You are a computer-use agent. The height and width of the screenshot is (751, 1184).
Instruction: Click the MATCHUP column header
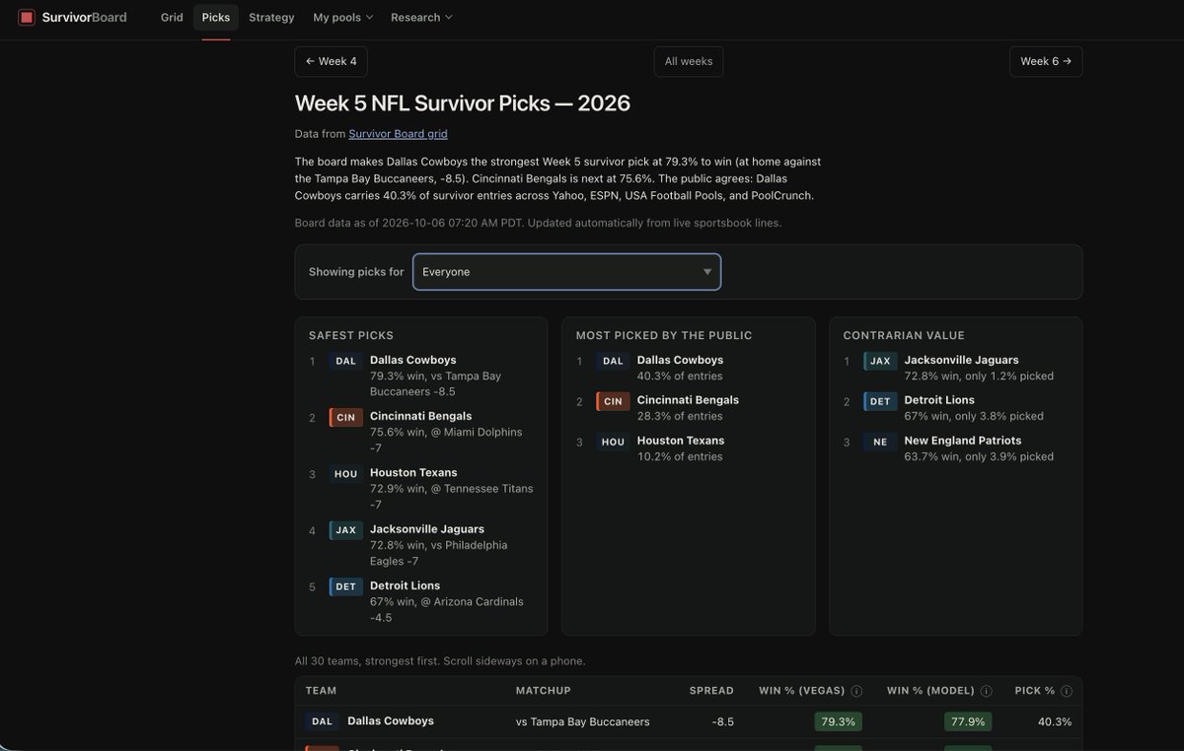pos(544,691)
